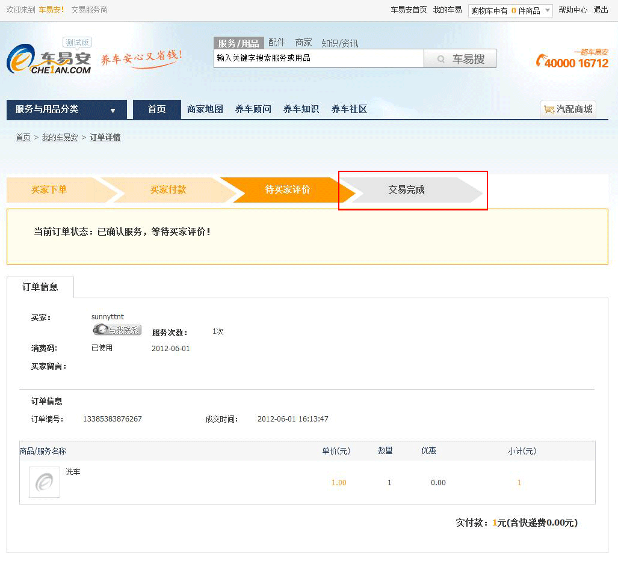
Task: Open the 商家地图 navigation item
Action: point(205,109)
